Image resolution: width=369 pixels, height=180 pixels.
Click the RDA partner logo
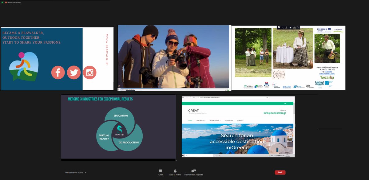coord(259,86)
